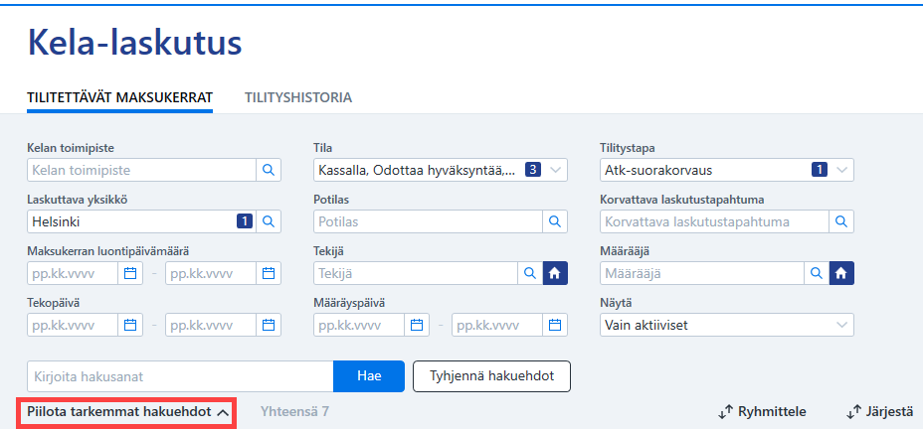Click the Järjestä sort arrows icon
The width and height of the screenshot is (923, 429).
(853, 412)
